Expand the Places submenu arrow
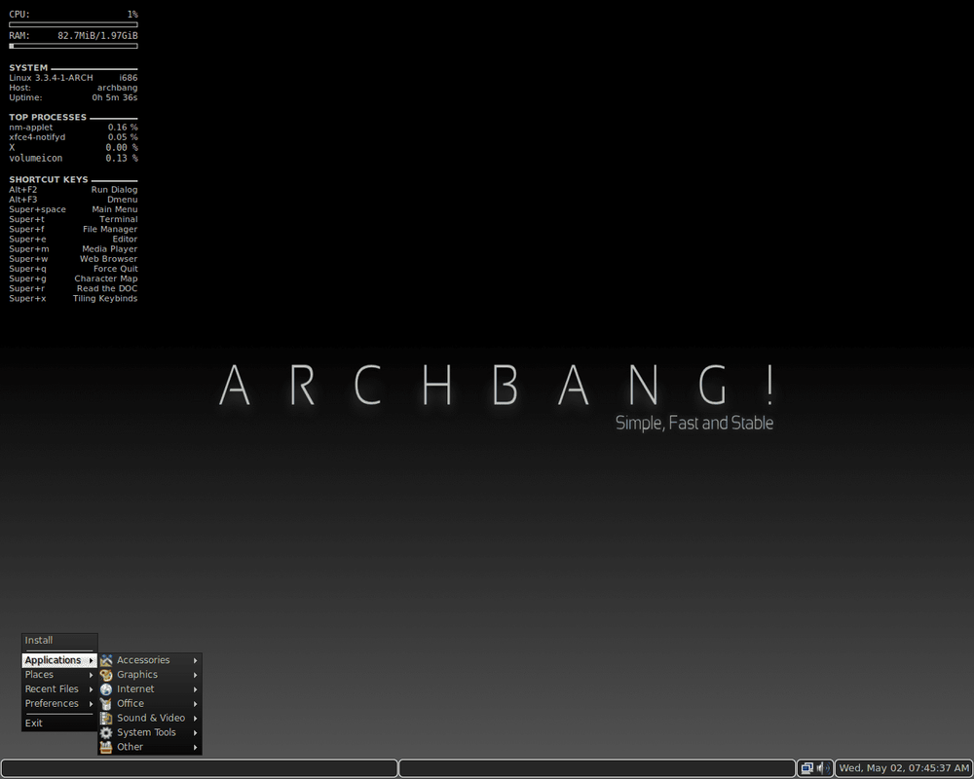 click(x=92, y=674)
